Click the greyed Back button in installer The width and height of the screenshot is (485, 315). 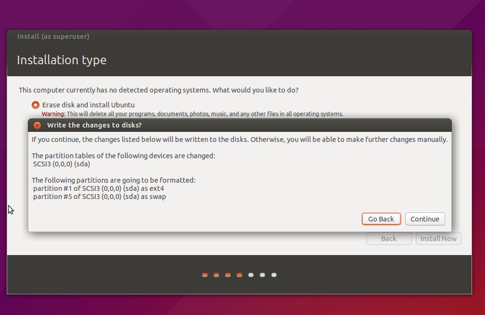[x=389, y=238]
